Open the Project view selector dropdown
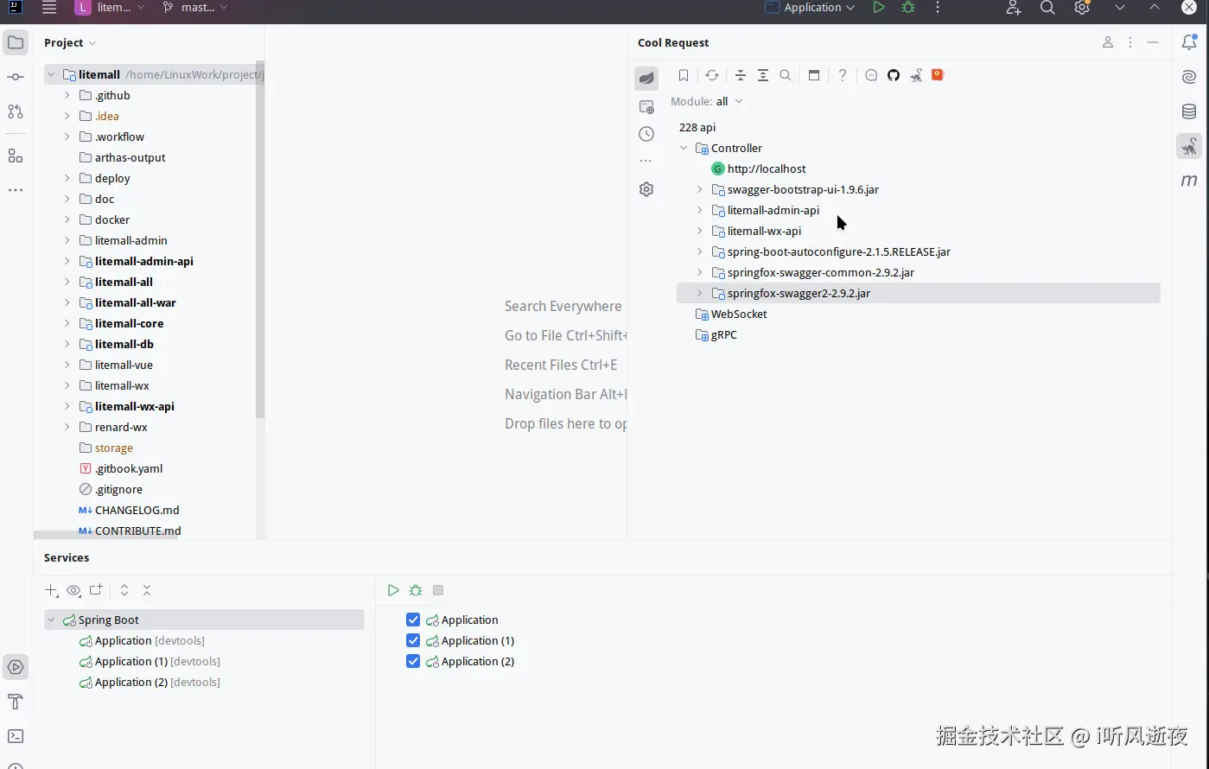The height and width of the screenshot is (769, 1209). click(70, 42)
